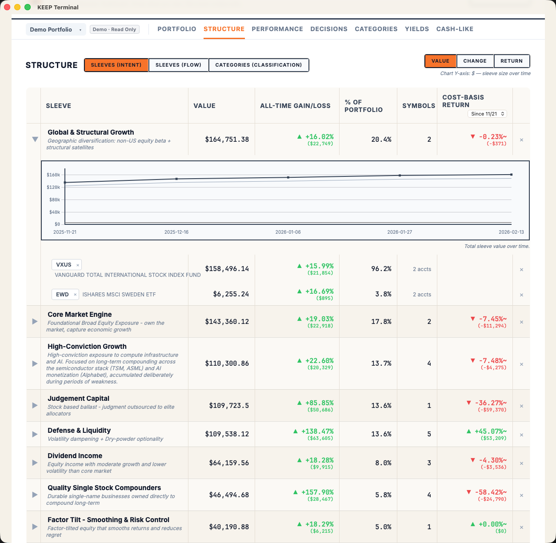Expand the High-Conviction Growth sleeve
556x543 pixels.
point(35,363)
